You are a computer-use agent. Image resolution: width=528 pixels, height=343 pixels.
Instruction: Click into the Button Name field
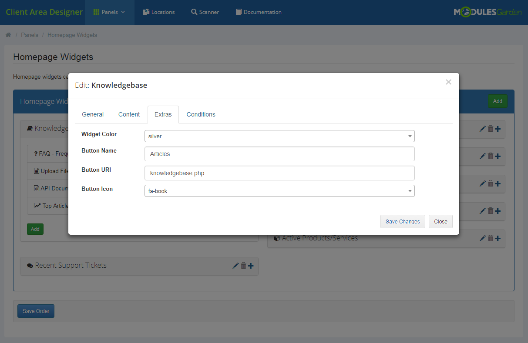click(279, 154)
